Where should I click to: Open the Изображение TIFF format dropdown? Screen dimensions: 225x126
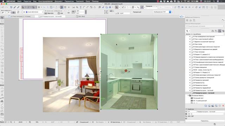[x=162, y=12]
